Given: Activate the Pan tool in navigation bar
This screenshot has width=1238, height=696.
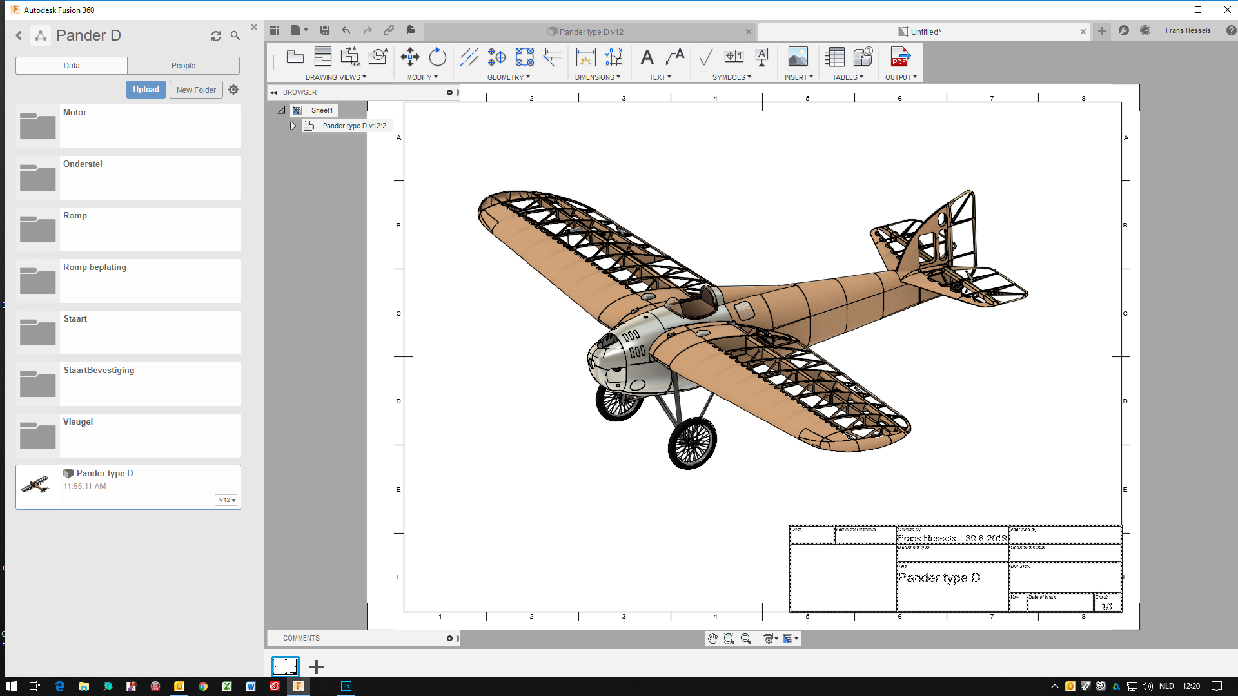Looking at the screenshot, I should tap(712, 639).
